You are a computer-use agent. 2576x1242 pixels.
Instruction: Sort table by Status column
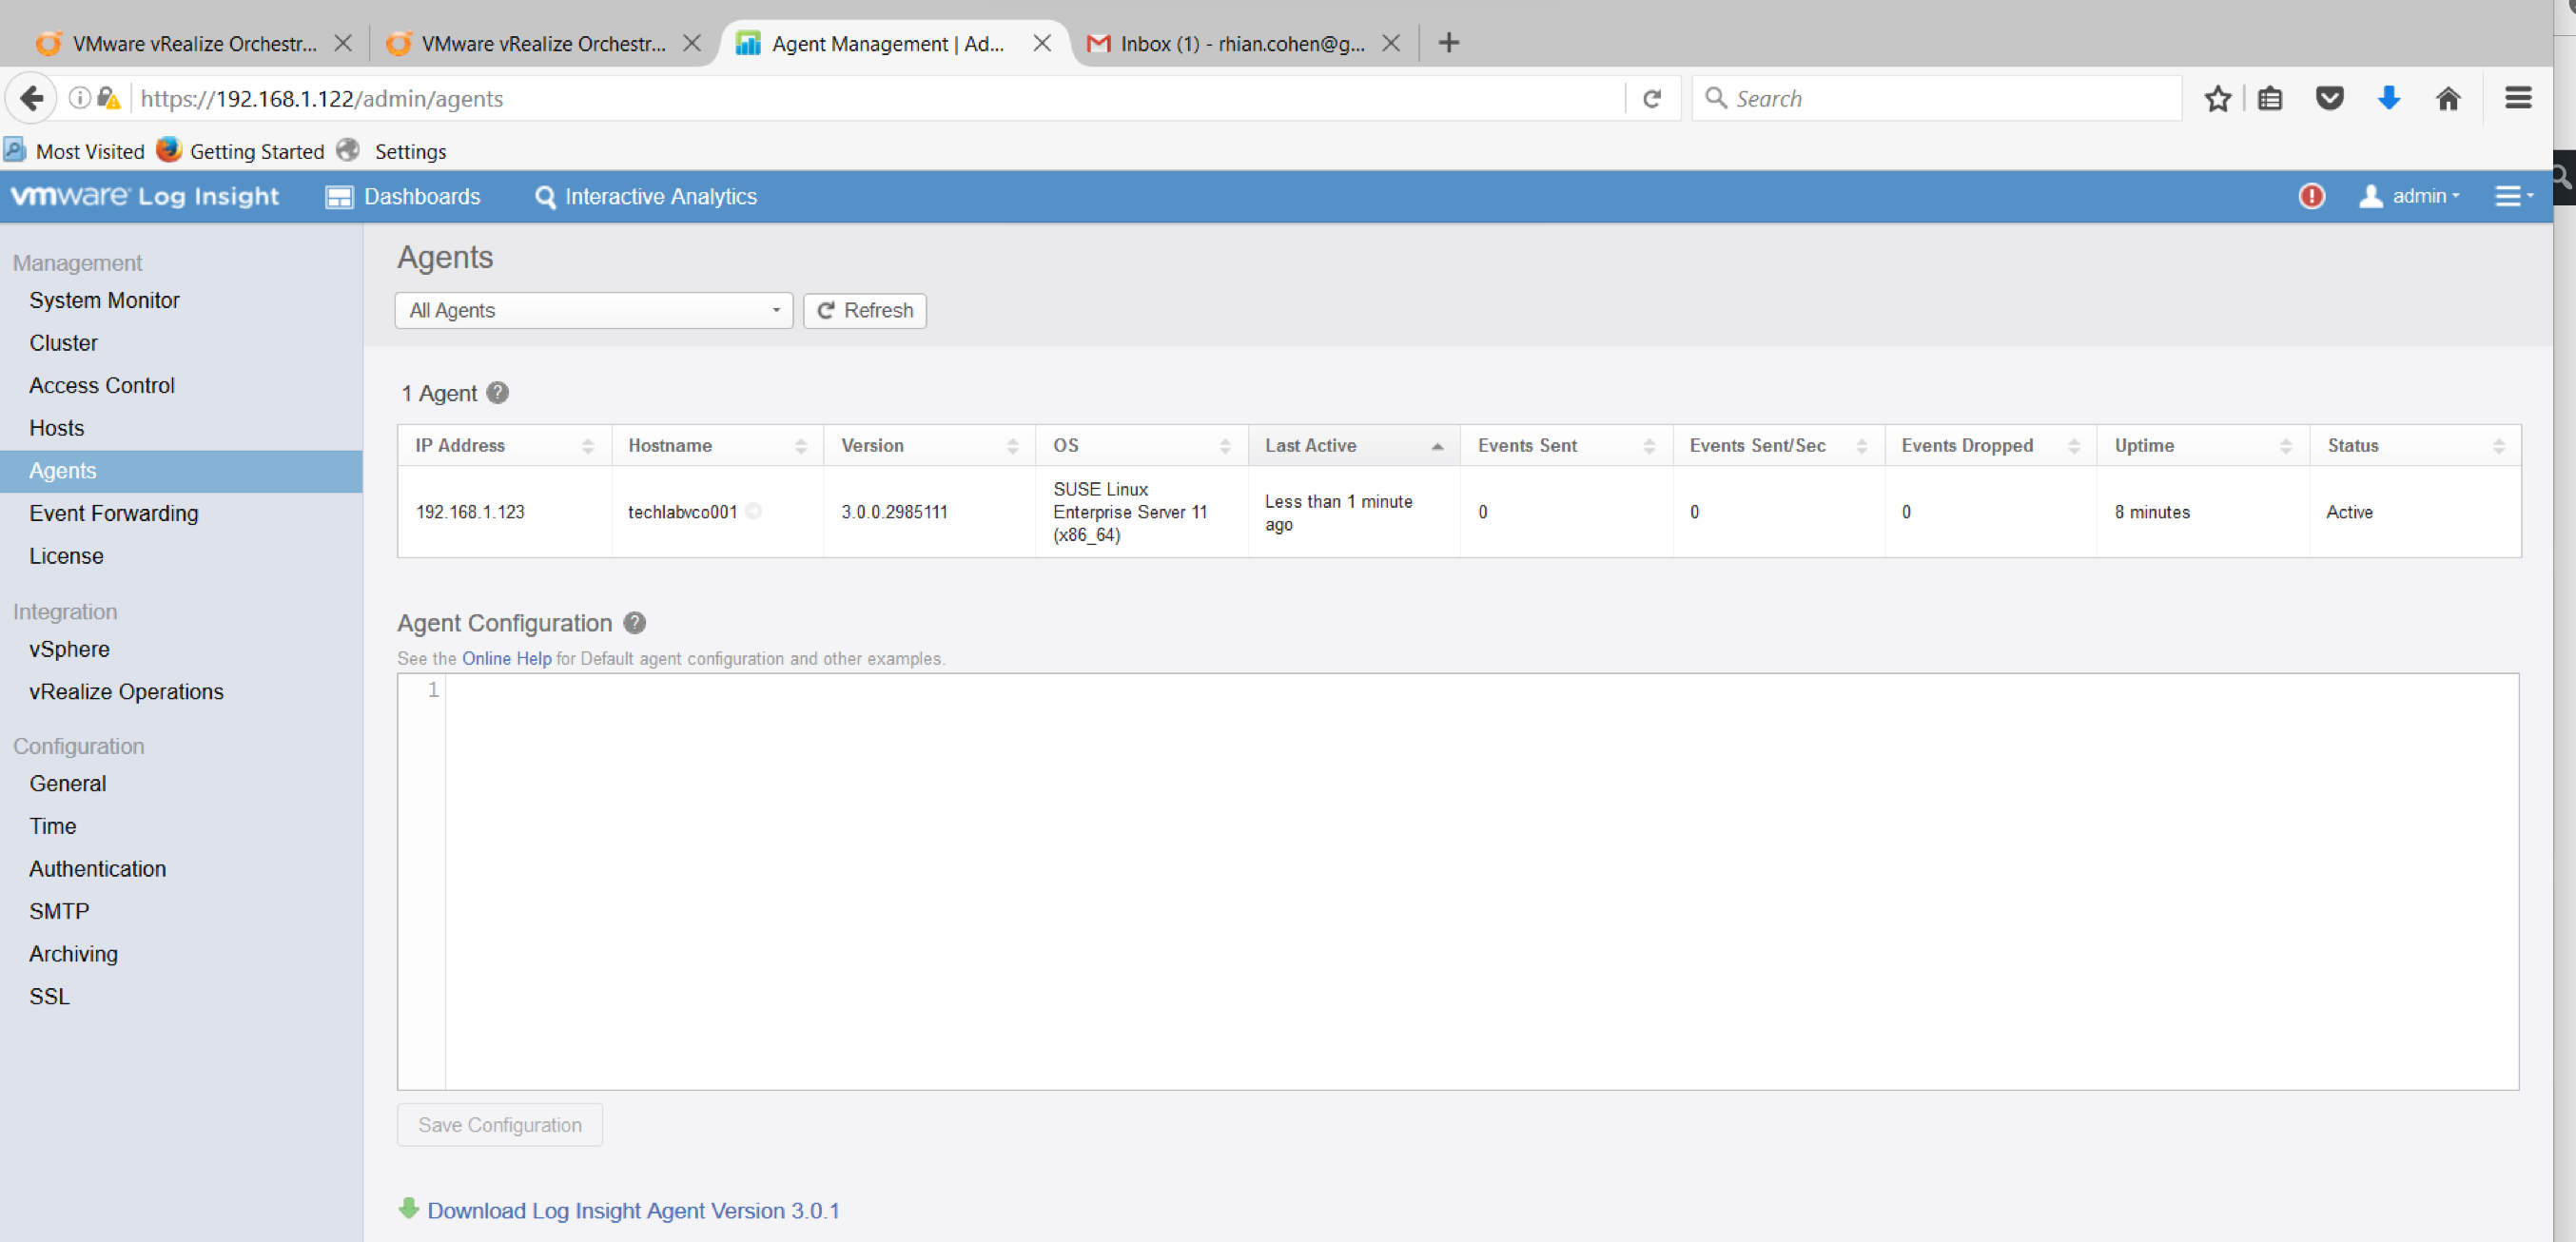point(2415,445)
